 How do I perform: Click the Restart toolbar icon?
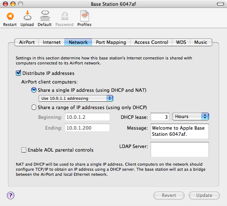[10, 16]
